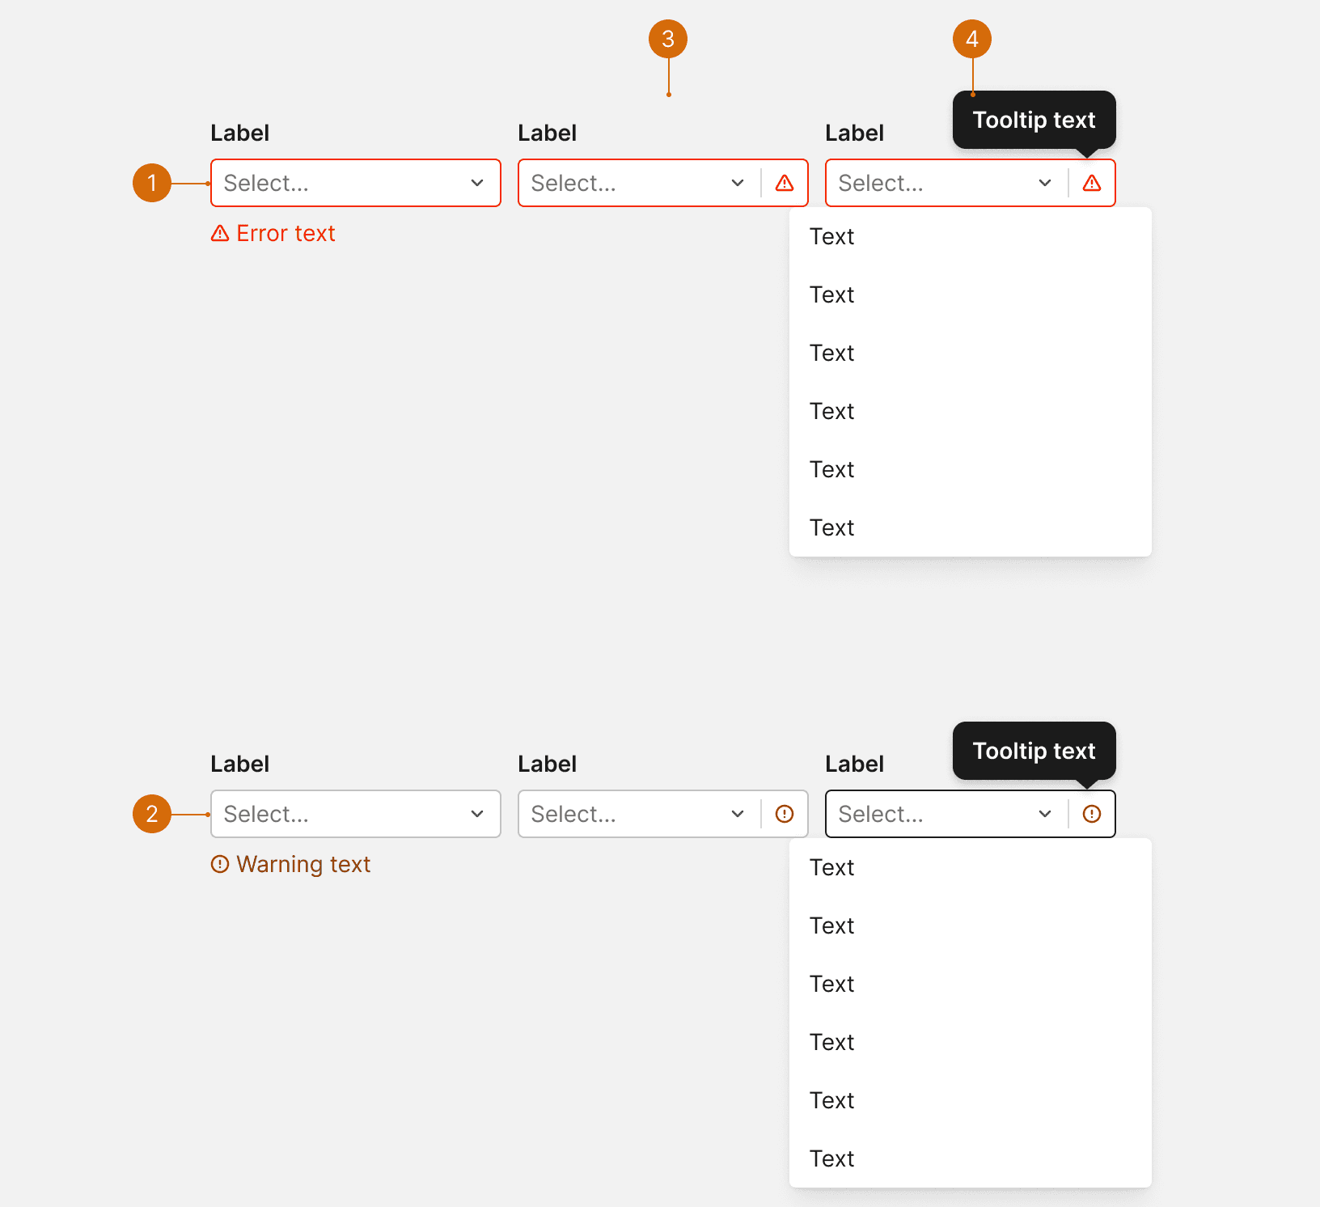Viewport: 1320px width, 1207px height.
Task: Click orange annotation badge number 2
Action: click(x=152, y=814)
